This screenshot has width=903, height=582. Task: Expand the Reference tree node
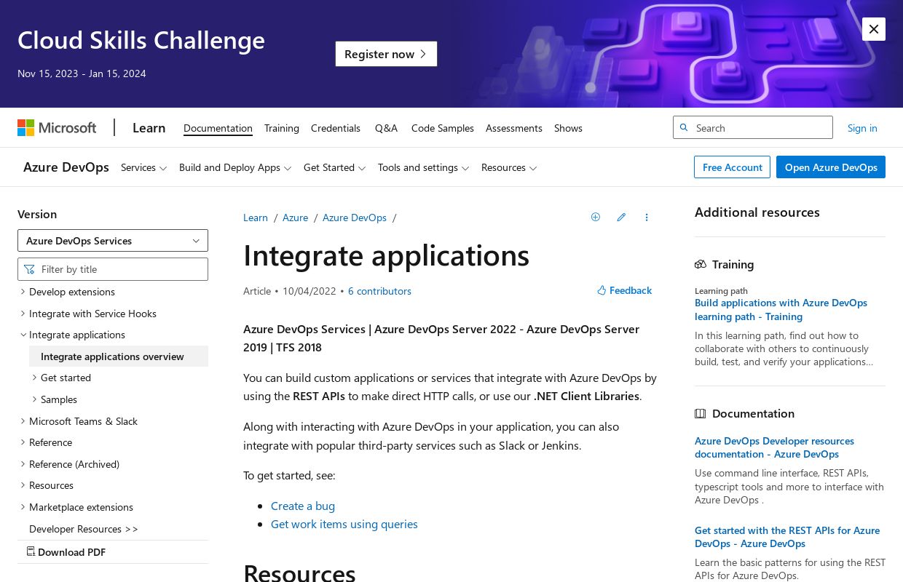point(23,442)
